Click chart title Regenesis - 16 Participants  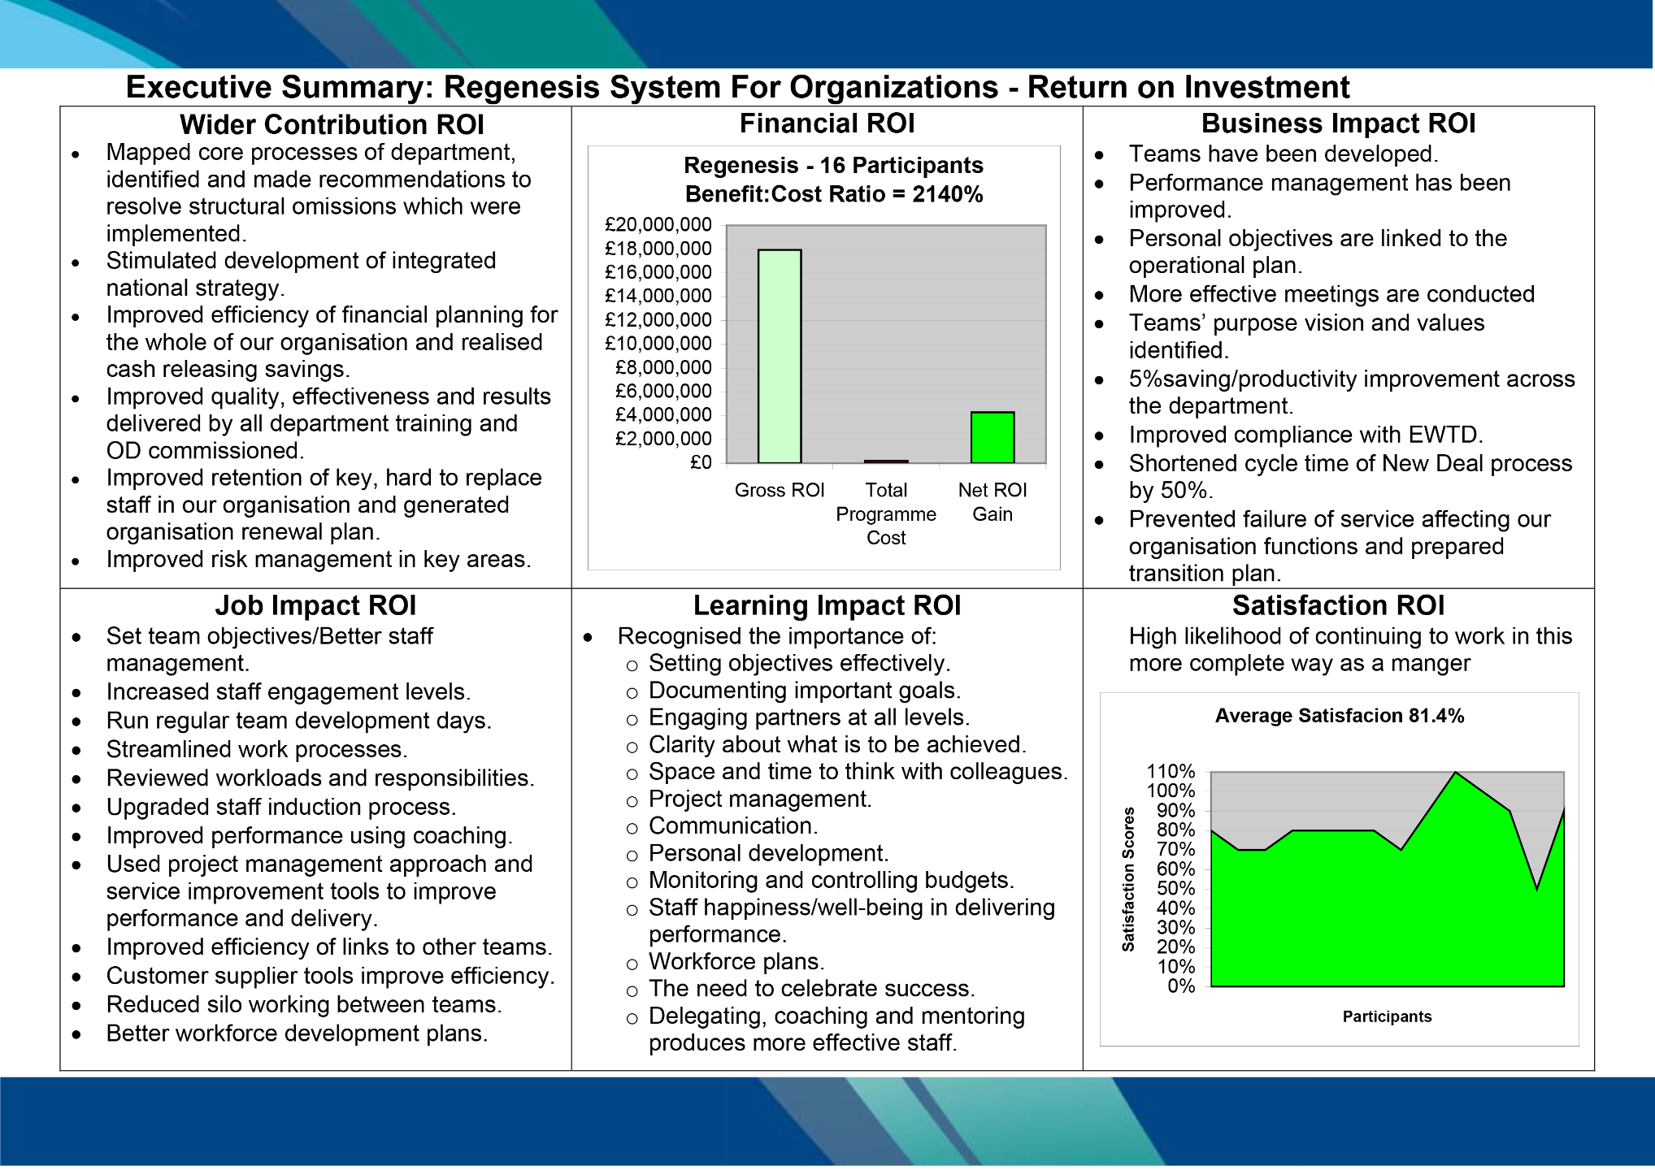click(833, 165)
